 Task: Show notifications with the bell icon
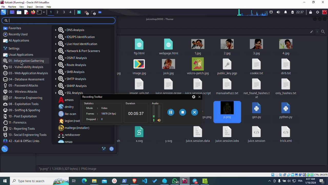(285, 12)
